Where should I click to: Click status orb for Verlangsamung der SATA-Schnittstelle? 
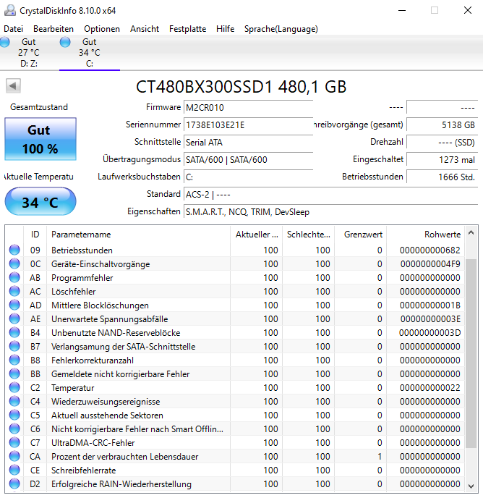coord(14,346)
